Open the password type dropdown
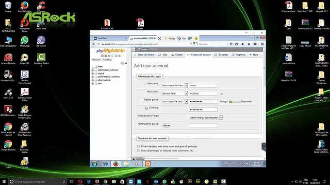Viewport: 330px width, 185px height. coord(174,101)
